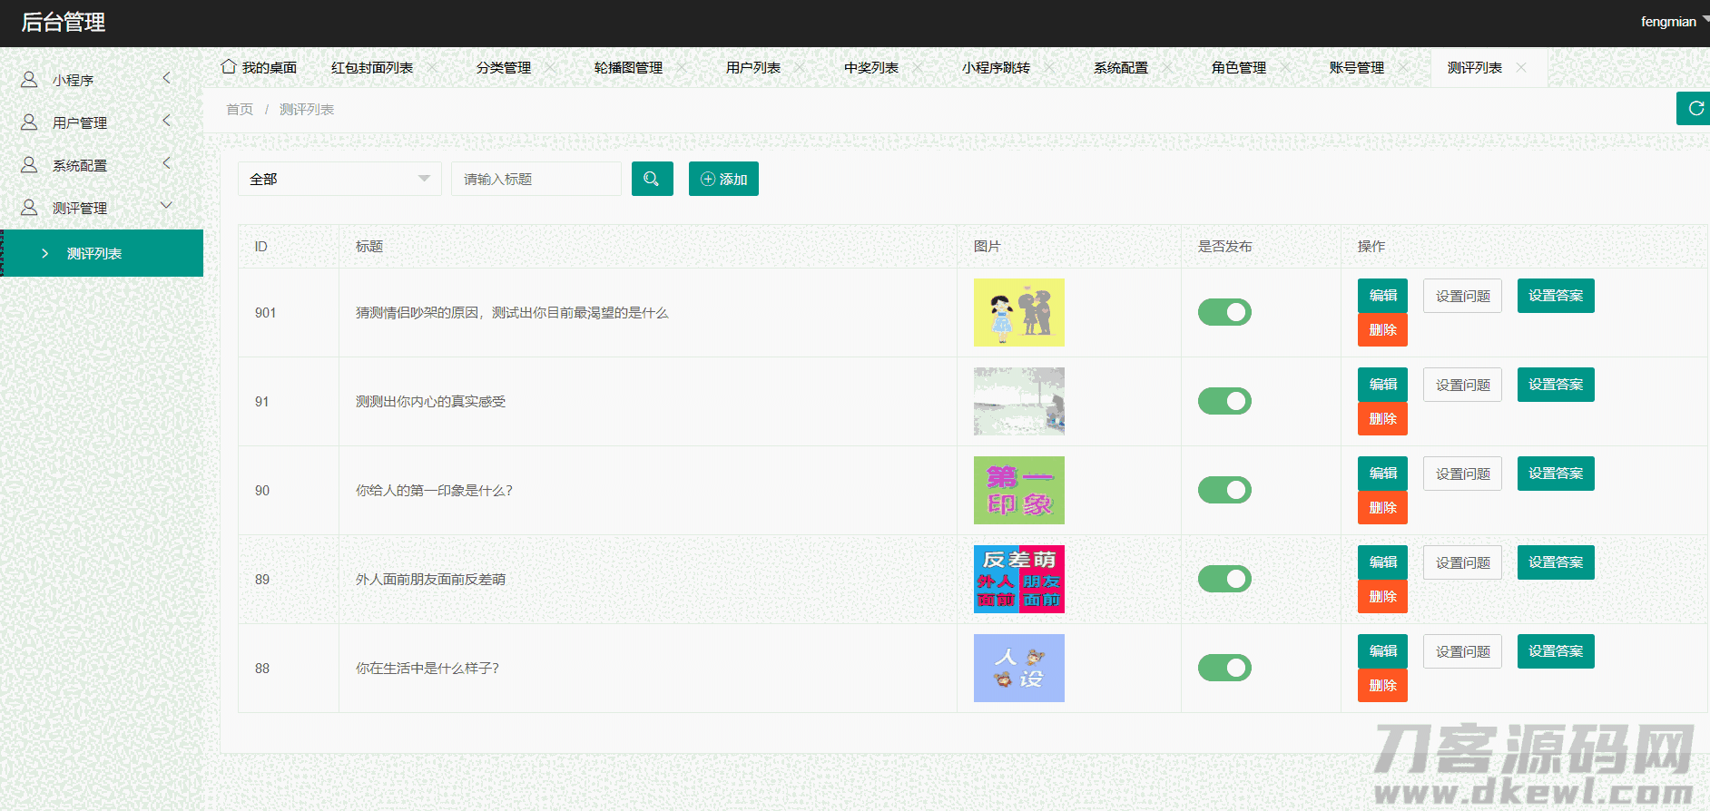Close the 分类管理 tab with X
This screenshot has height=811, width=1710.
(550, 68)
